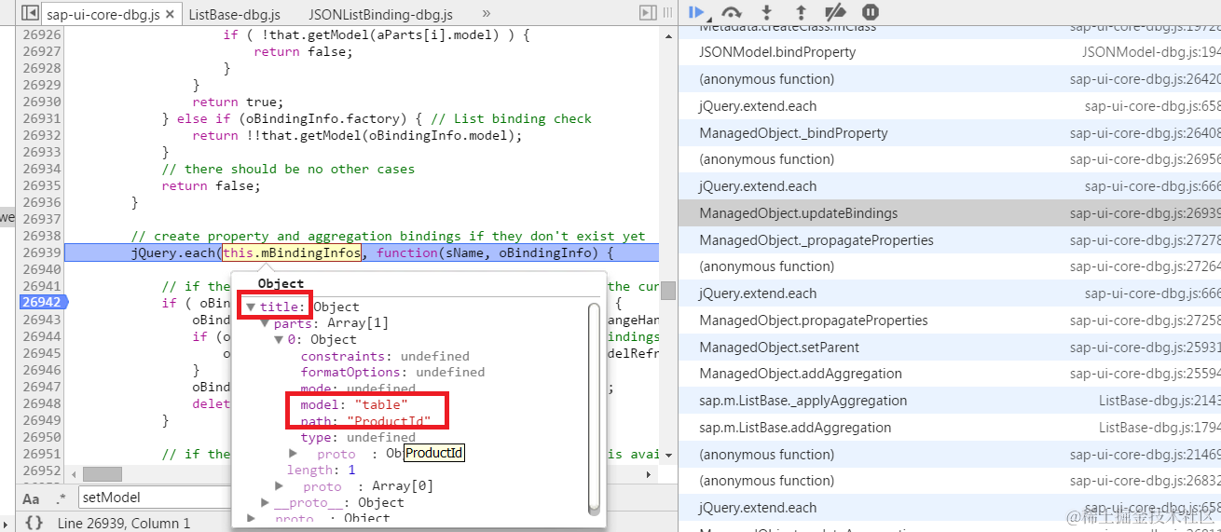Open the sap-ui-core-dbg.js:26408 source link
The height and width of the screenshot is (532, 1221).
[x=1146, y=133]
